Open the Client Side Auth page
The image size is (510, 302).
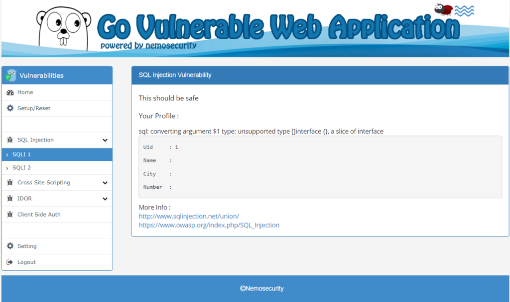coord(57,215)
